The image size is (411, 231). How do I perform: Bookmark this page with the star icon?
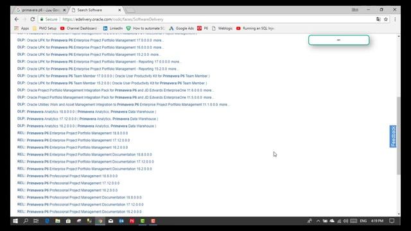(x=386, y=19)
